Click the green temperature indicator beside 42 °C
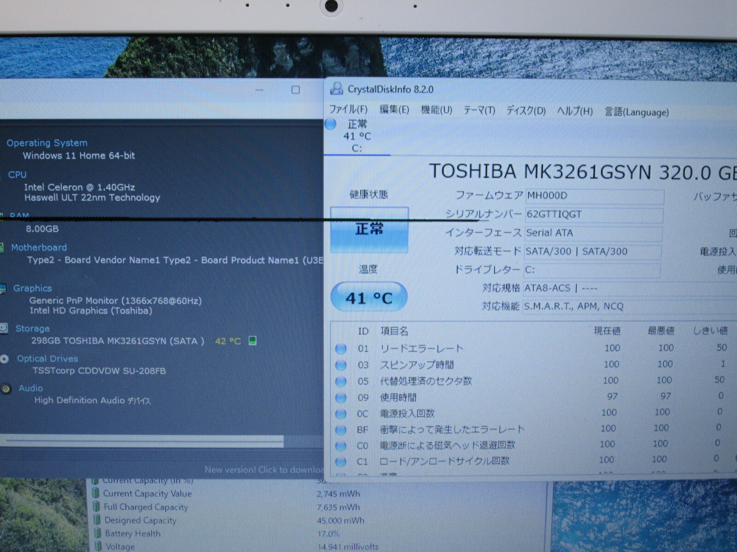This screenshot has width=737, height=552. pyautogui.click(x=252, y=341)
